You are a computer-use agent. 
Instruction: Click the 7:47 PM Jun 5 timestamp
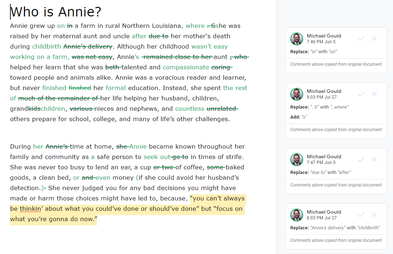[321, 163]
